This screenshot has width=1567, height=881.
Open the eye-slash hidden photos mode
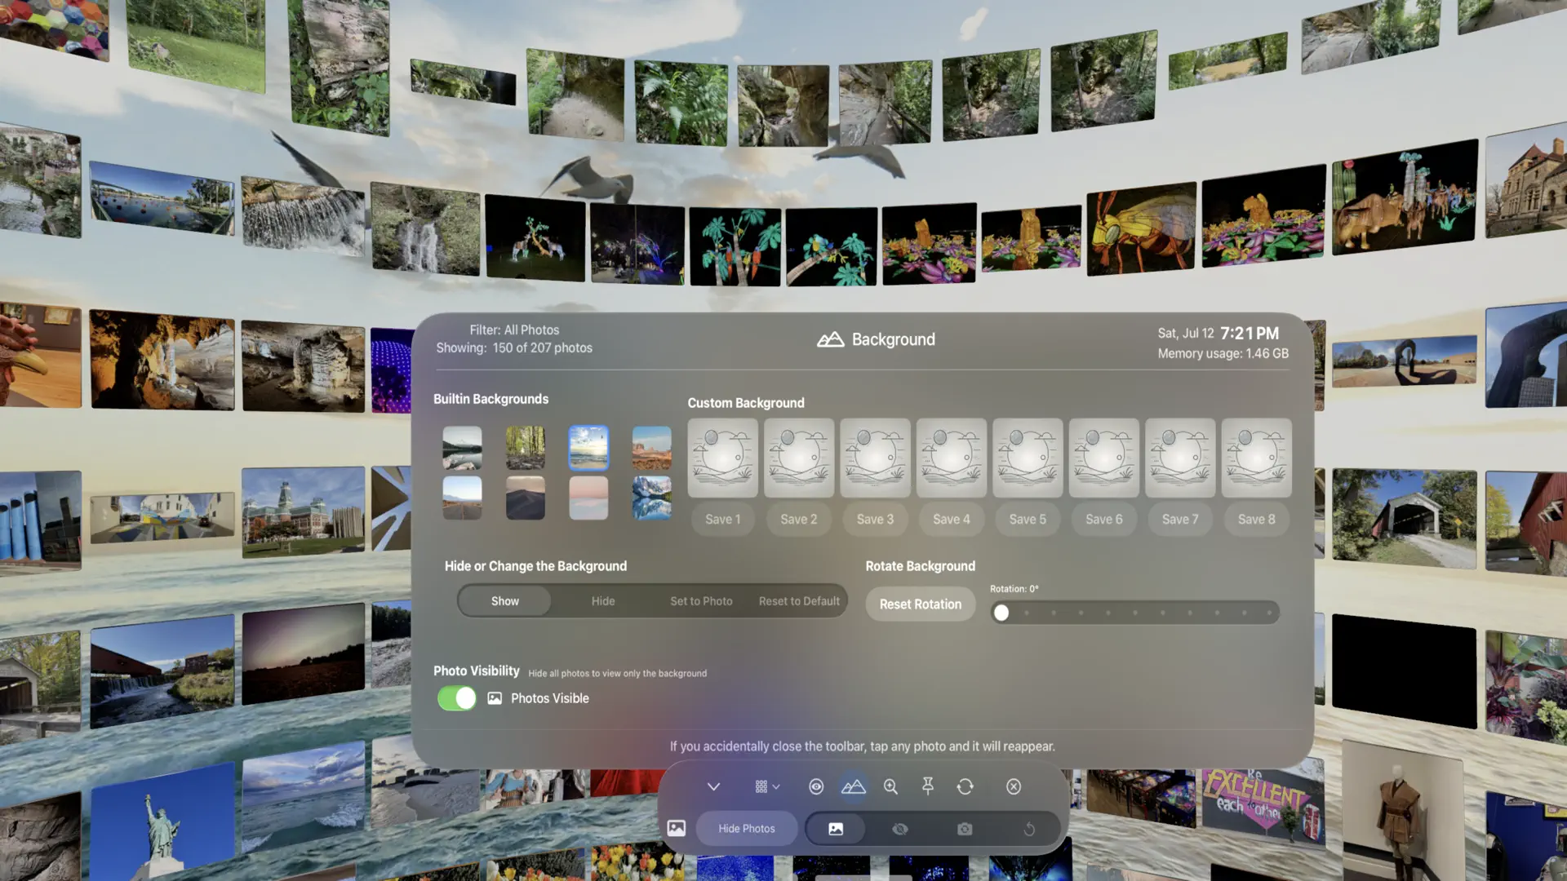click(899, 828)
